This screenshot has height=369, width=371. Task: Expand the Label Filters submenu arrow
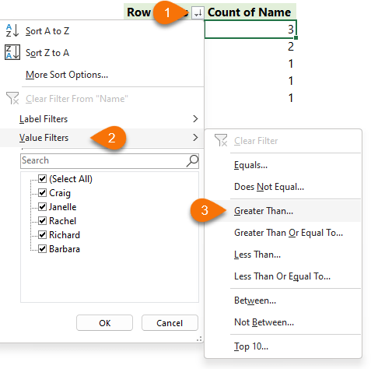[x=195, y=119]
